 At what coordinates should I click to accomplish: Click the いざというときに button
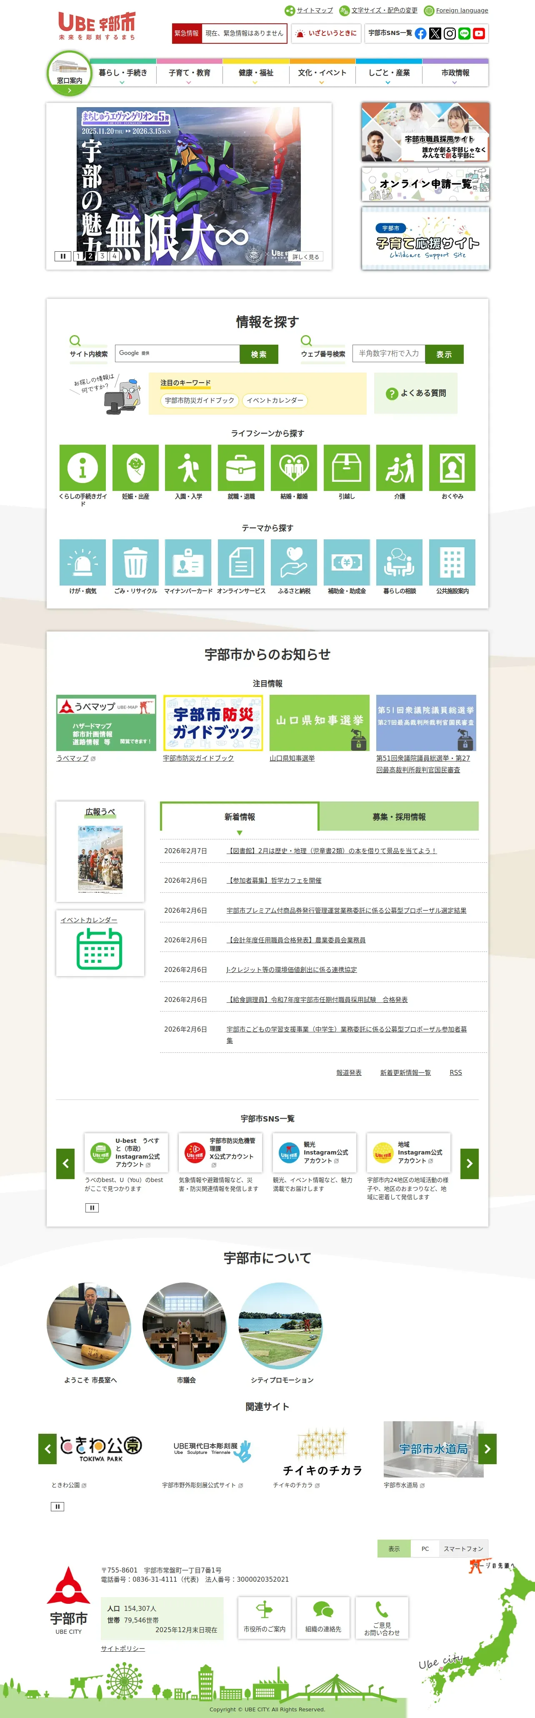click(326, 33)
